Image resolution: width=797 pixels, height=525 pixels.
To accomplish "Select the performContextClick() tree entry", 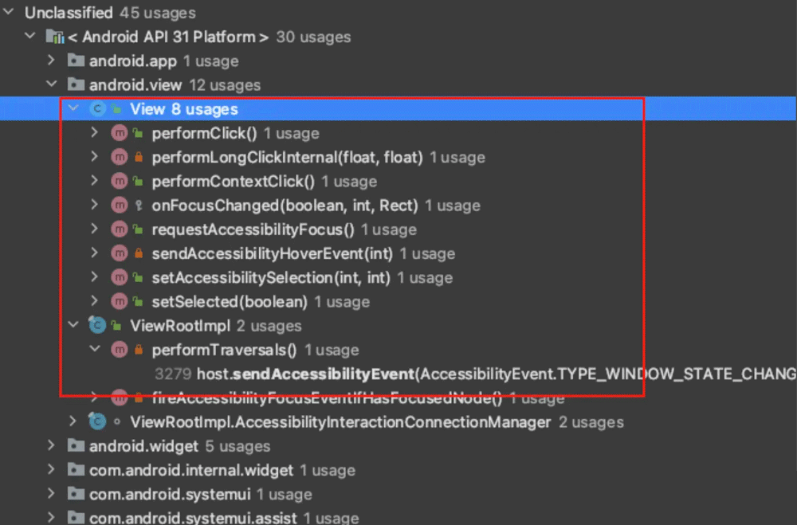I will pos(233,182).
